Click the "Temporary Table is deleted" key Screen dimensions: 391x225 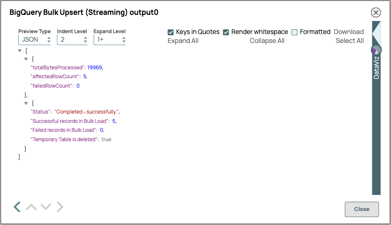coord(64,139)
